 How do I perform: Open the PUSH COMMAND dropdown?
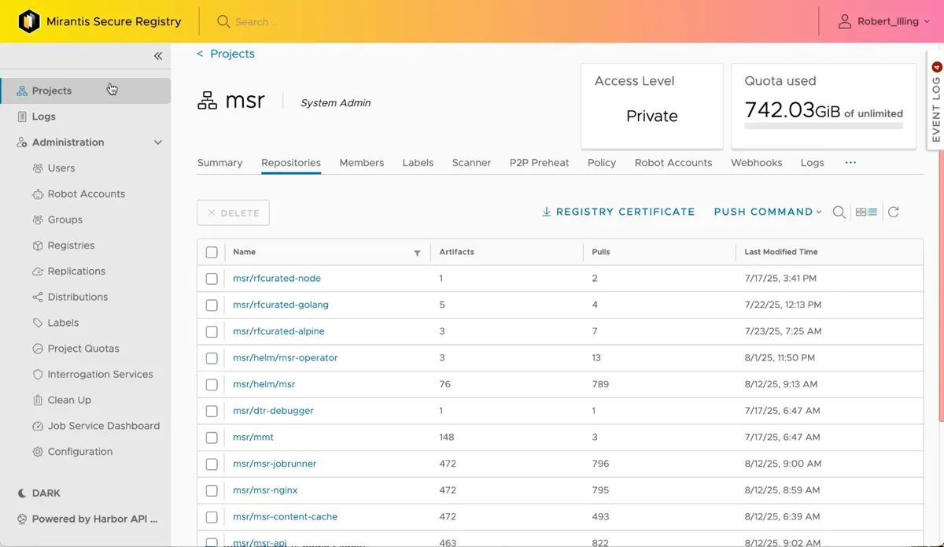pyautogui.click(x=768, y=212)
